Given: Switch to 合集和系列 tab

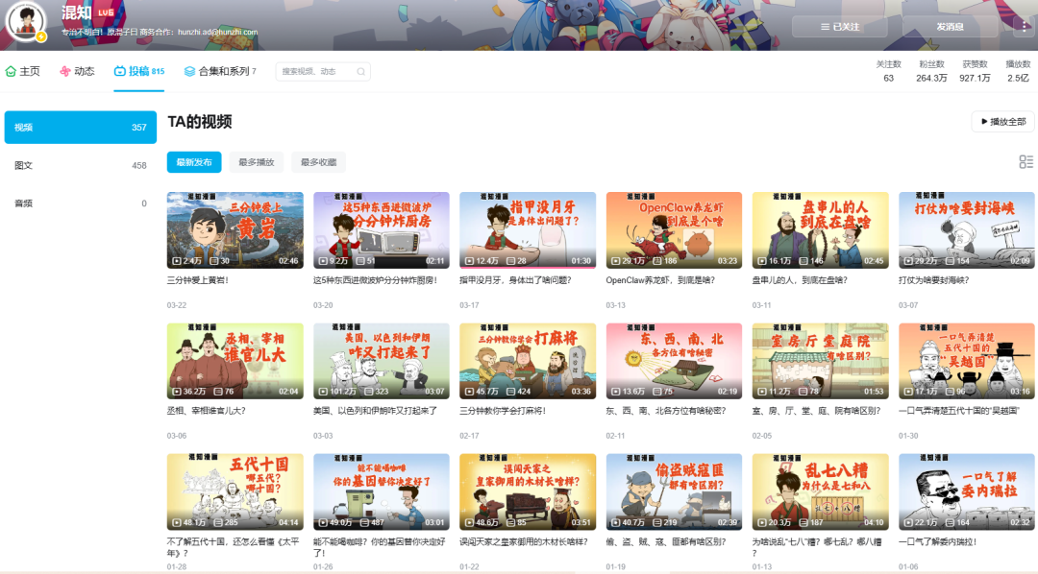Looking at the screenshot, I should click(219, 71).
